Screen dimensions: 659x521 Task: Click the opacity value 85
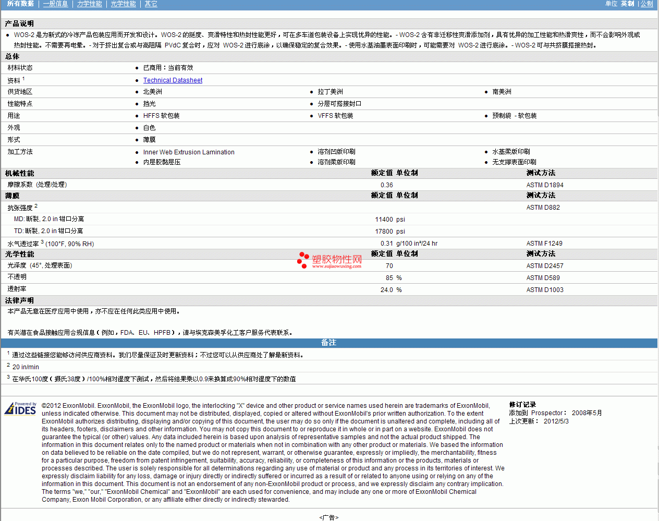[x=389, y=278]
